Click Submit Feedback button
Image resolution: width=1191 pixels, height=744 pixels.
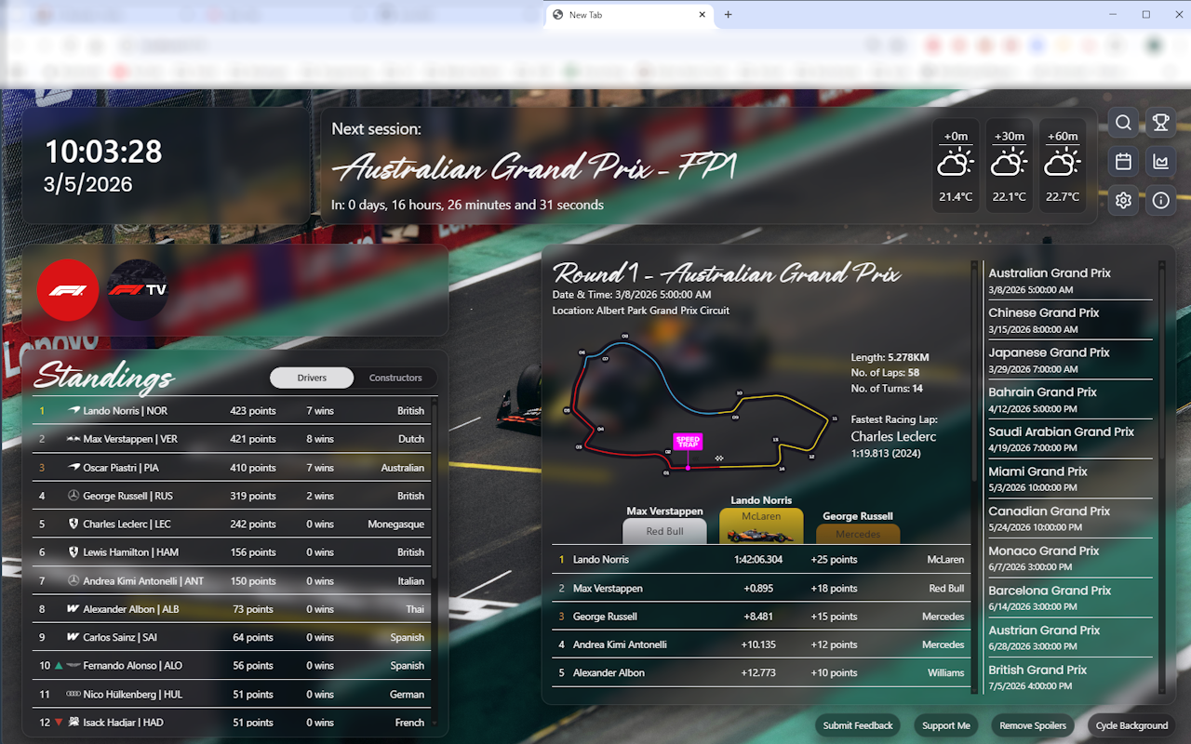(x=858, y=725)
